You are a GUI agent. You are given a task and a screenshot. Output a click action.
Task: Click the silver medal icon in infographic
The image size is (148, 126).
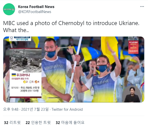tap(30, 82)
